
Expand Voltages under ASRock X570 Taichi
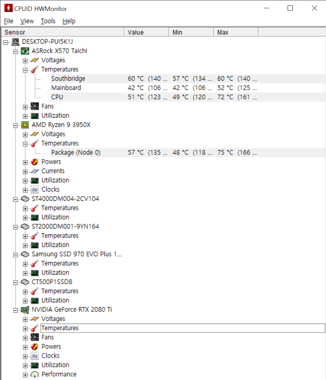[25, 61]
